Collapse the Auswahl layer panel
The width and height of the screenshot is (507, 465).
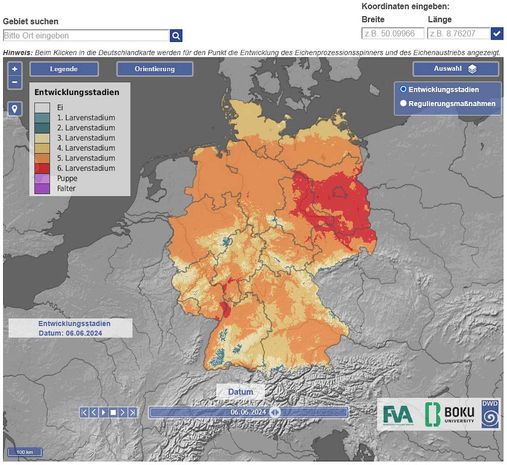[x=456, y=69]
